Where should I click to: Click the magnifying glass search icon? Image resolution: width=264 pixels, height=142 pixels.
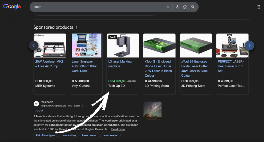pos(193,7)
